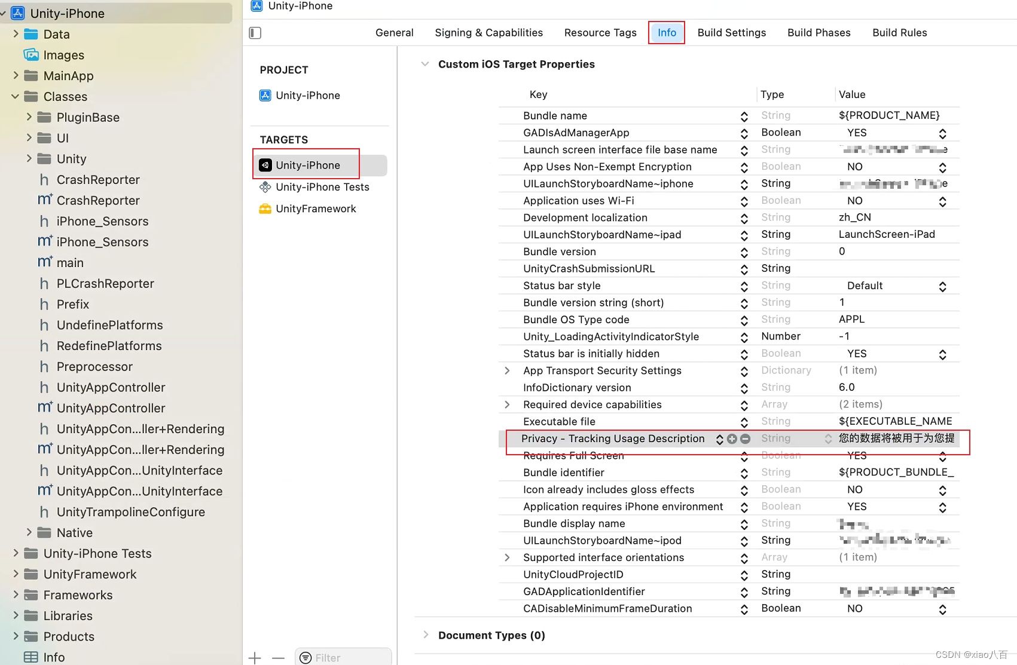Click the filter icon next to Filter field

pyautogui.click(x=306, y=658)
